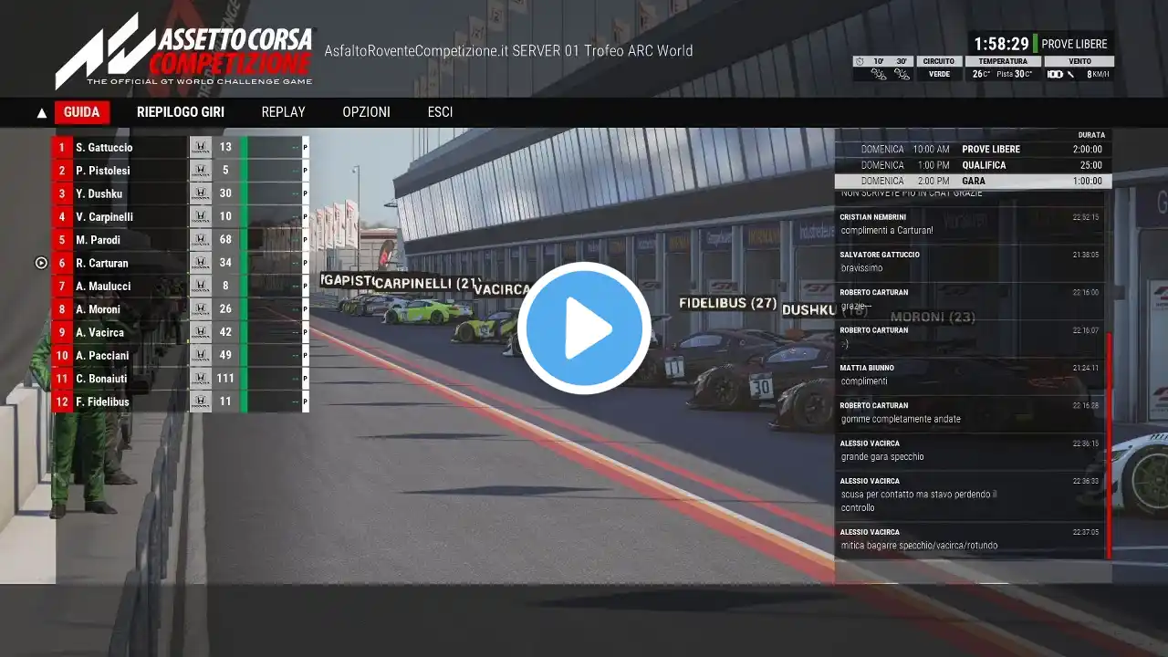
Task: Click chat sender name MATTIA BIUNNO
Action: [867, 368]
